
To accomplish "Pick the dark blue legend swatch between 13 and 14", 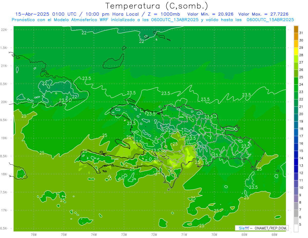I will pyautogui.click(x=296, y=162).
